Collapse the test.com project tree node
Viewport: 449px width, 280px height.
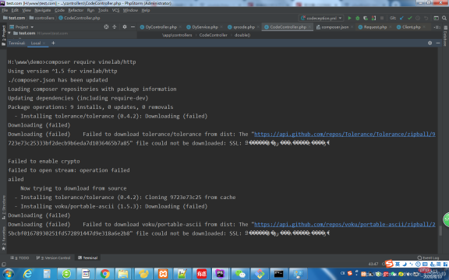tap(9, 33)
